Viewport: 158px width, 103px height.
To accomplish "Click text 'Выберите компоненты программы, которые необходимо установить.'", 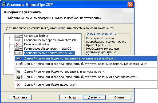I will [54, 18].
